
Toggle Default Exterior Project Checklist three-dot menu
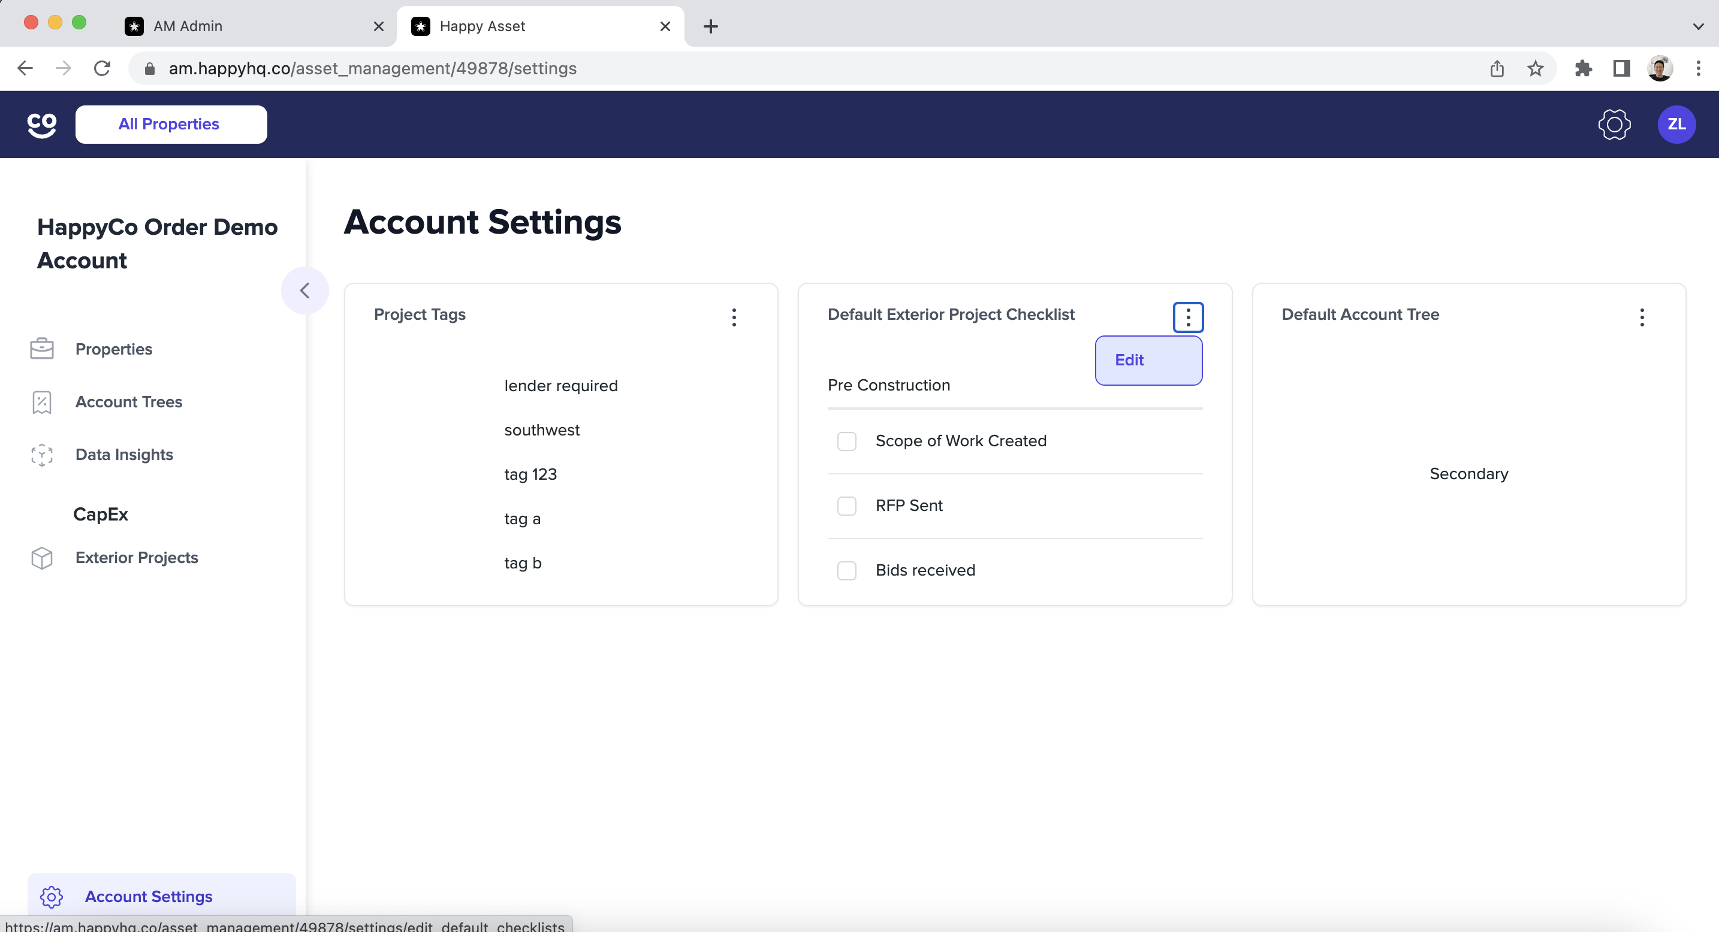point(1188,317)
